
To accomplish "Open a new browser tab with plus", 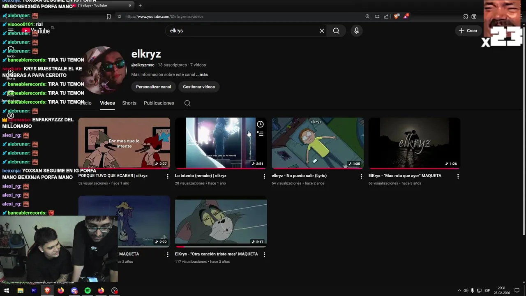I will [140, 5].
